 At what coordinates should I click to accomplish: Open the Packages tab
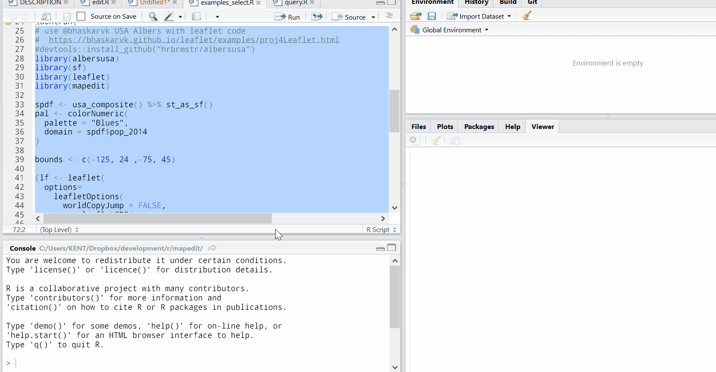pos(479,127)
